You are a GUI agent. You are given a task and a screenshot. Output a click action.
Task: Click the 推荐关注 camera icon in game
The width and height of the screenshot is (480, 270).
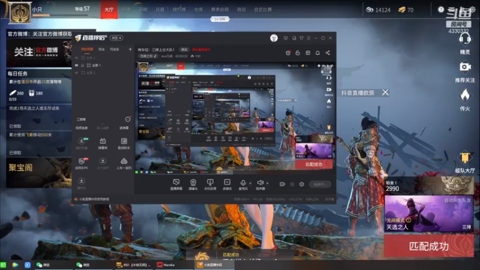[464, 67]
